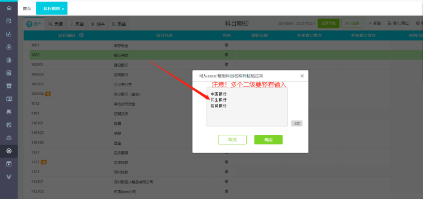Click the green 试算平衡 button
423x199 pixels.
tap(328, 23)
